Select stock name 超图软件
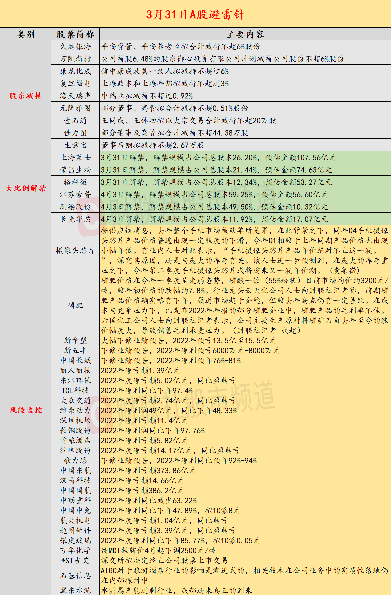The width and height of the screenshot is (391, 595). point(75,531)
